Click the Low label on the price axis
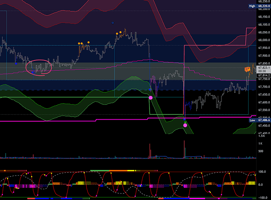Image resolution: width=271 pixels, height=200 pixels. pyautogui.click(x=252, y=120)
